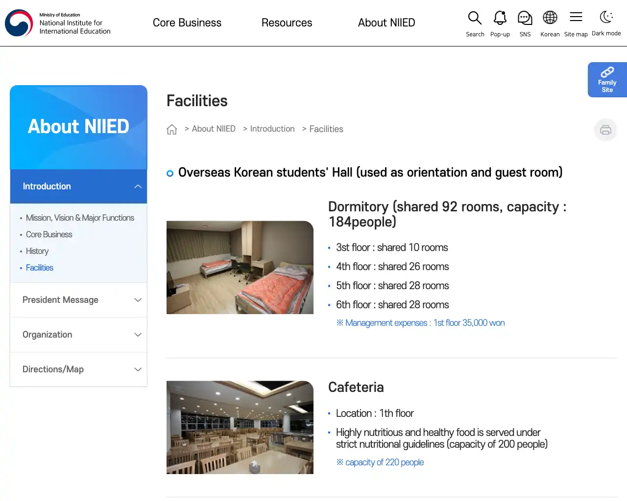Open the About NIIED top menu

[386, 23]
